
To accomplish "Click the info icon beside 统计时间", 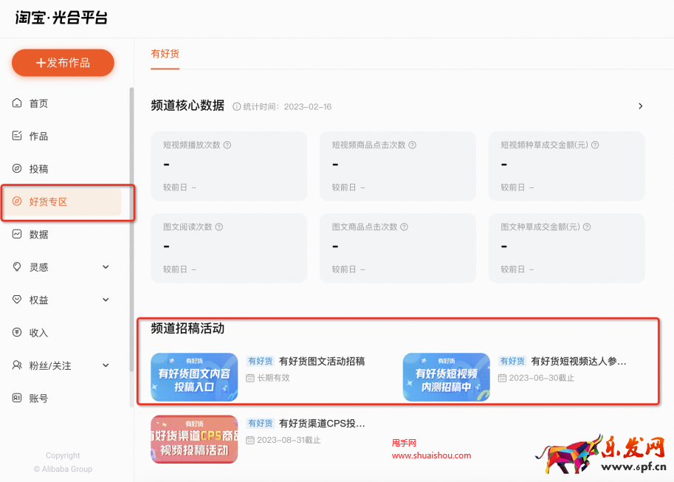I will [x=236, y=106].
